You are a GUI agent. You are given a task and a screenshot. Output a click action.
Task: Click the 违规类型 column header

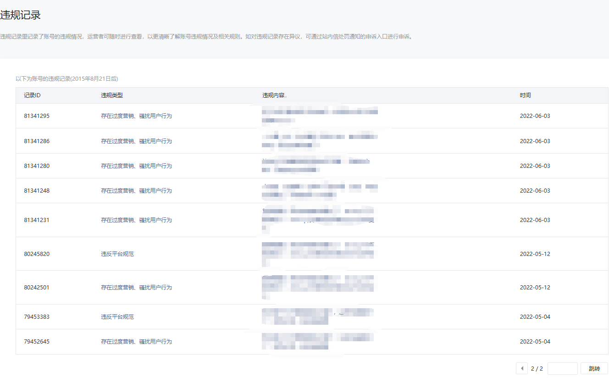tap(112, 95)
